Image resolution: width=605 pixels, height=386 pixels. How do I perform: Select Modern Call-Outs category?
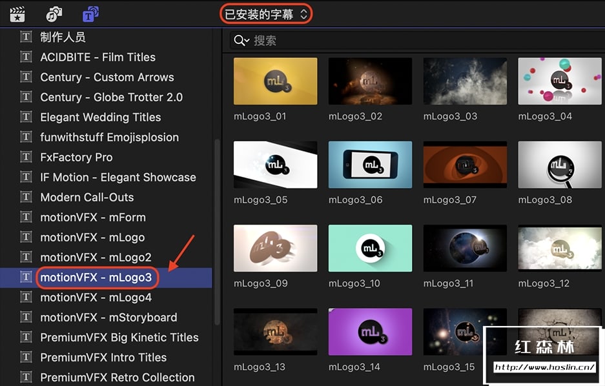[x=106, y=198]
